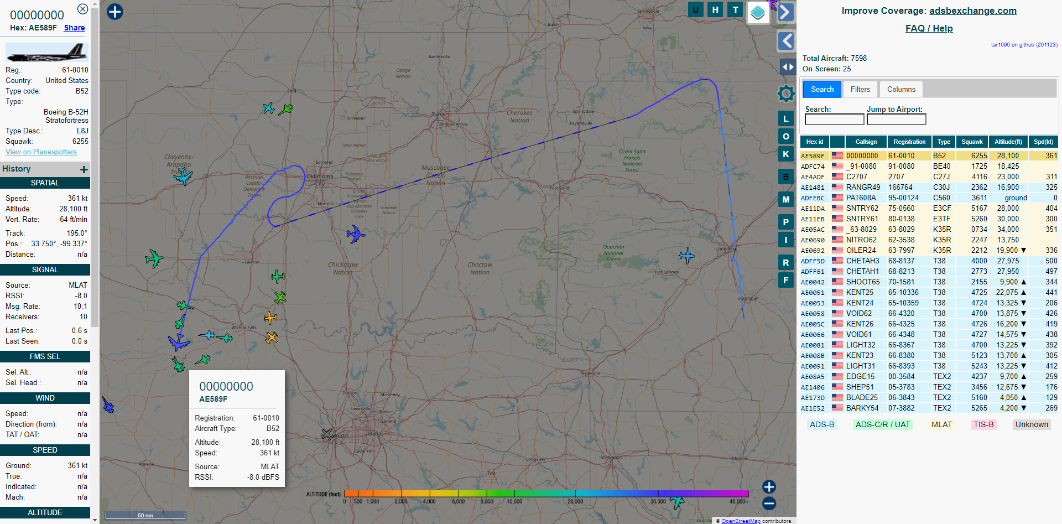Open the tar1090 on github link
The width and height of the screenshot is (1062, 524).
pyautogui.click(x=1024, y=45)
